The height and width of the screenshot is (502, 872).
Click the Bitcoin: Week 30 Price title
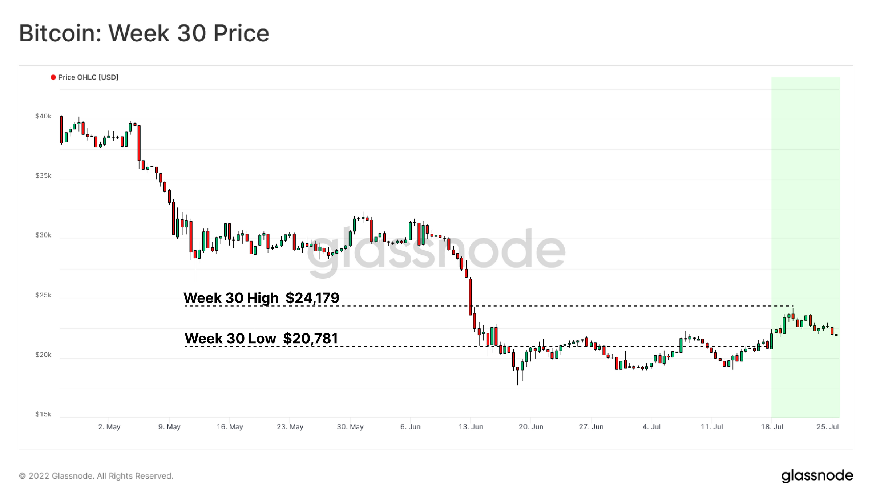pyautogui.click(x=144, y=33)
